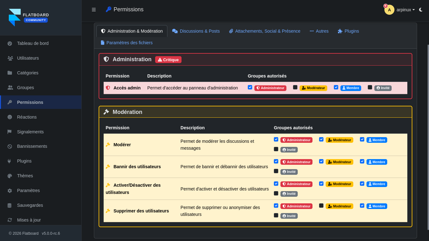Click the user avatar with notification badge

coord(389,10)
